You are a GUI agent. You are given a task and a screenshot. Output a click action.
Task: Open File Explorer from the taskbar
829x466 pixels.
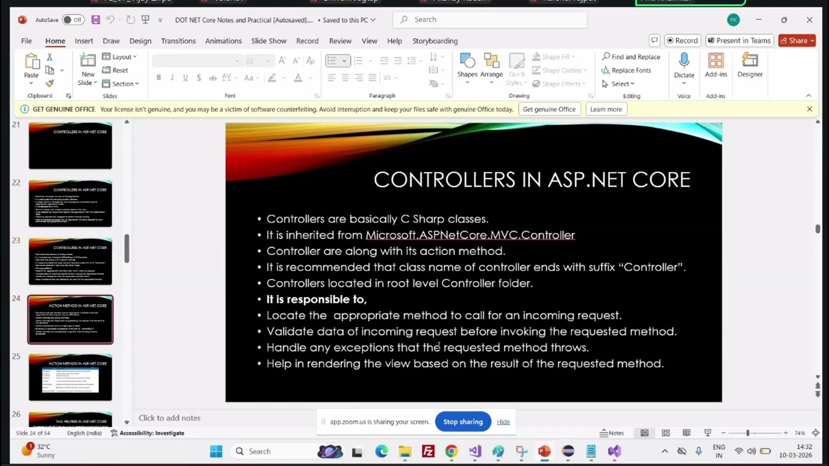click(405, 451)
